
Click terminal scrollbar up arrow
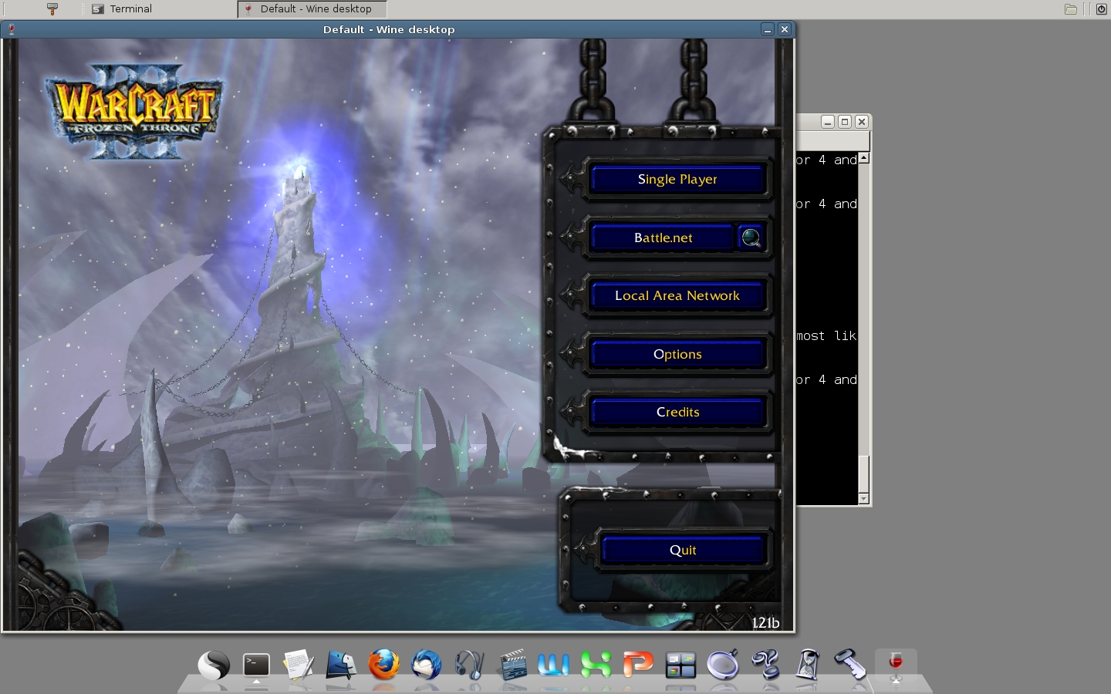864,157
